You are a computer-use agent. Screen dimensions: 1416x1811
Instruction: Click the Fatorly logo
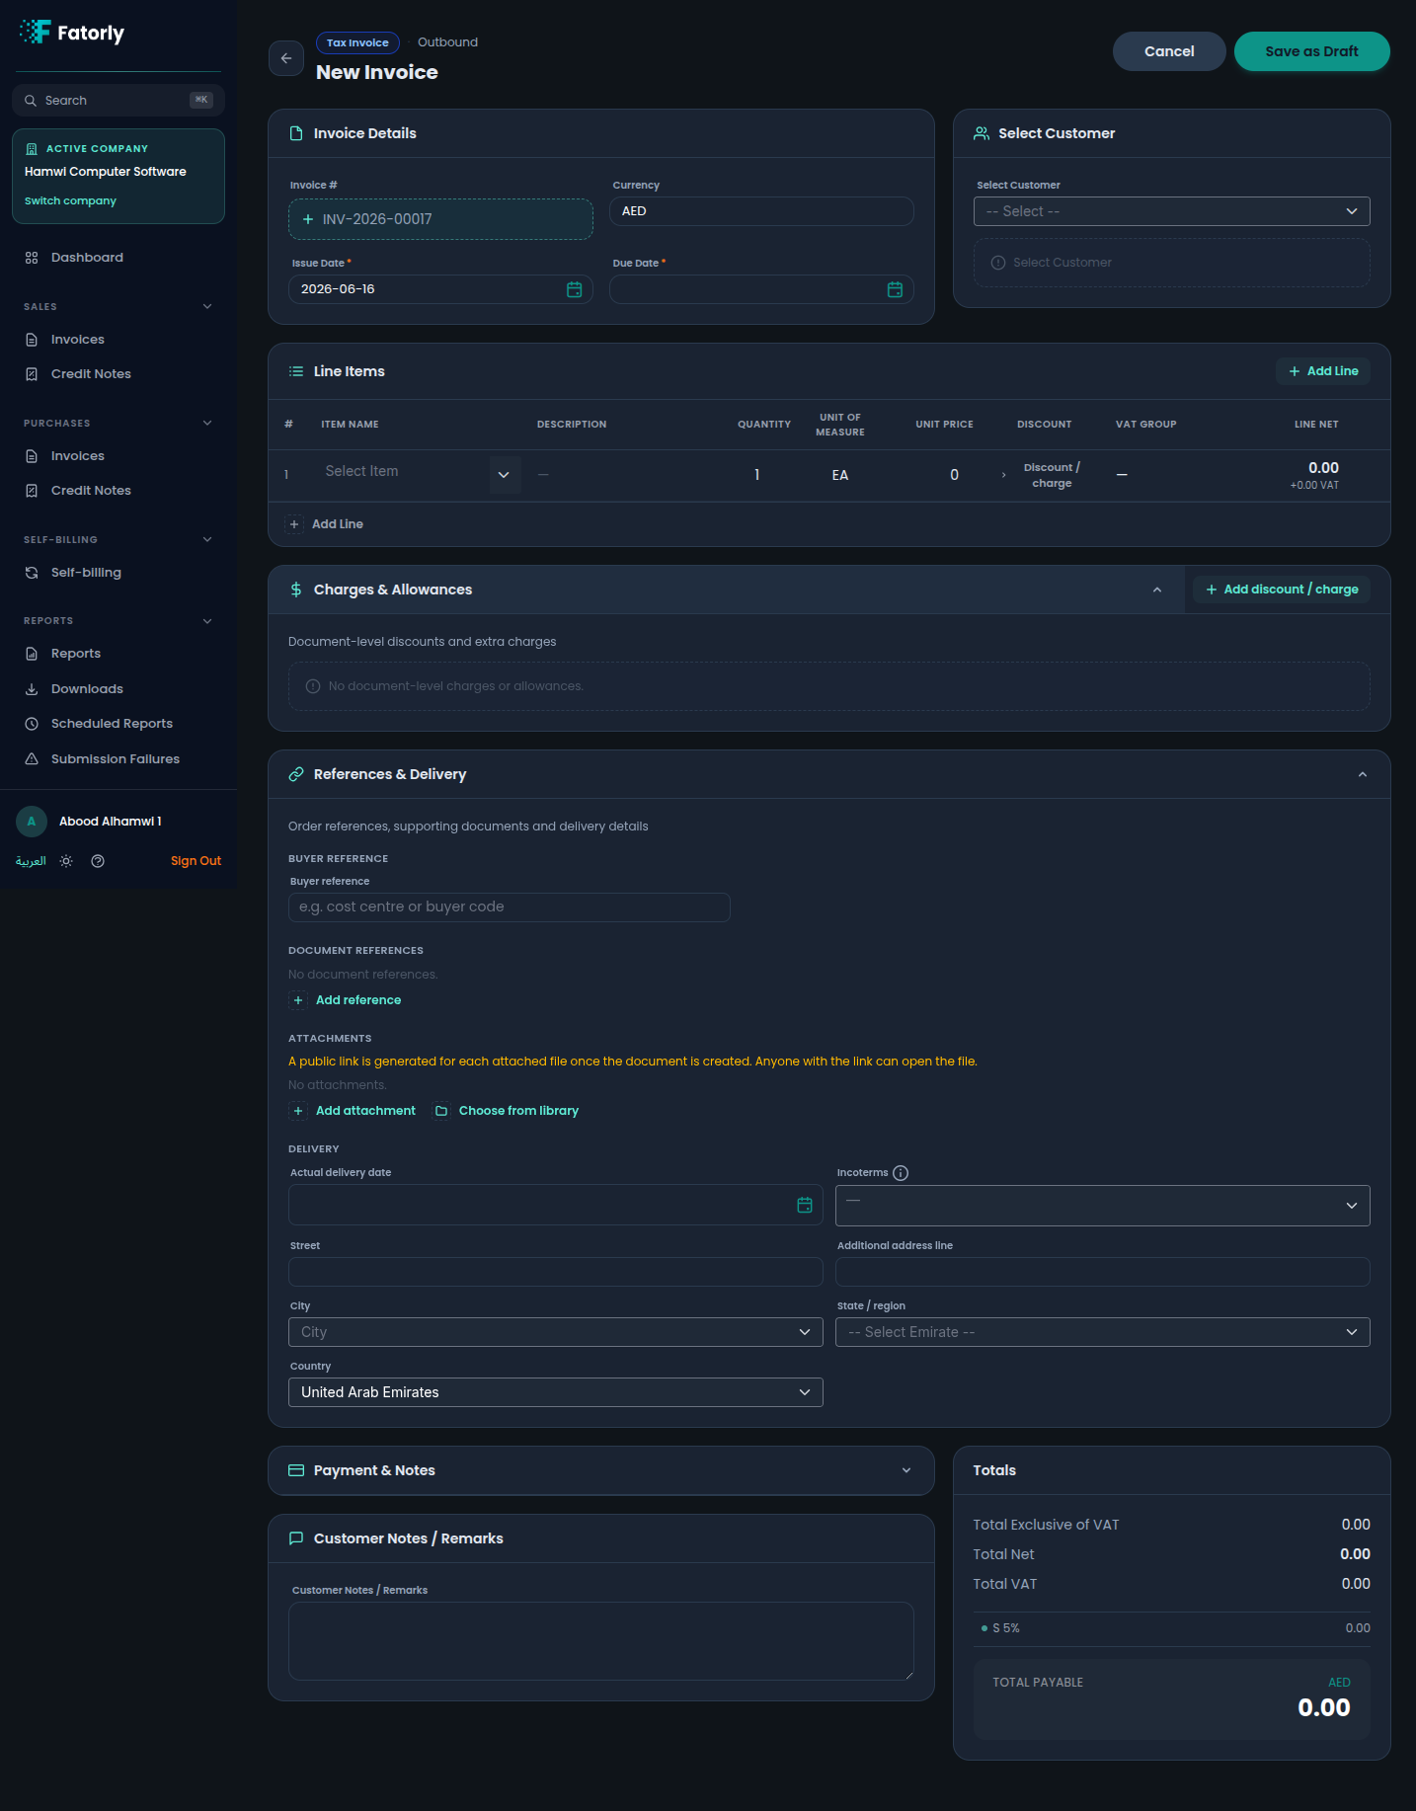pyautogui.click(x=72, y=33)
